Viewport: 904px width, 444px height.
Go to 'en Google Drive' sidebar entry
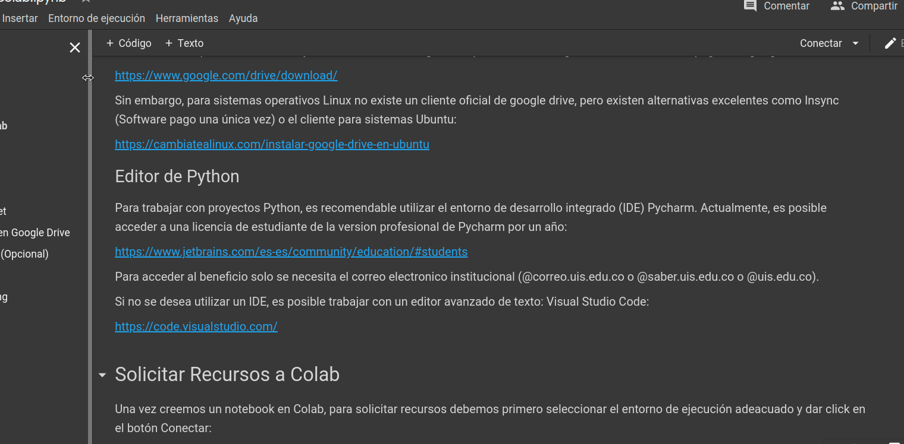click(35, 233)
